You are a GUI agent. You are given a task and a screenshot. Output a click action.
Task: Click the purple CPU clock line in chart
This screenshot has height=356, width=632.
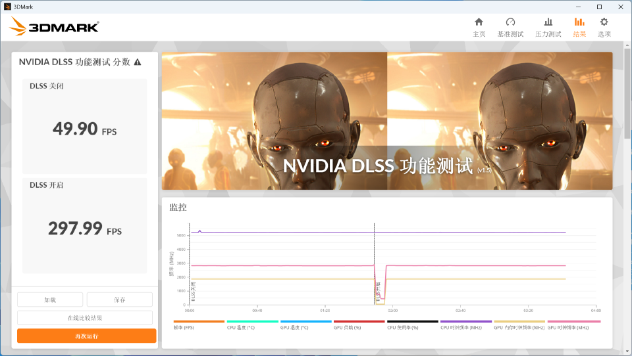378,233
